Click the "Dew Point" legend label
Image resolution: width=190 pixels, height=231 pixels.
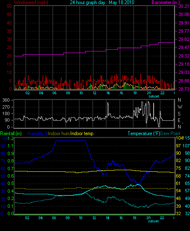(x=170, y=133)
